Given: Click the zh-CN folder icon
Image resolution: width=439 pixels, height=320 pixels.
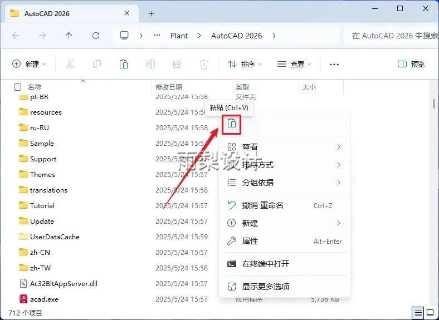Looking at the screenshot, I should click(23, 252).
